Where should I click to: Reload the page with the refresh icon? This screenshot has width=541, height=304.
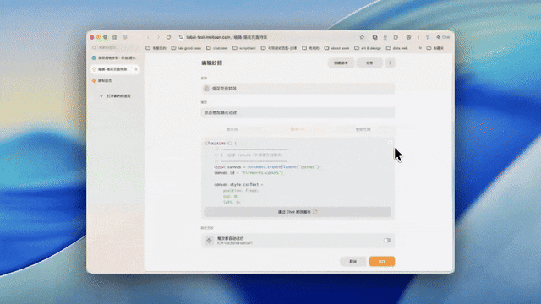pyautogui.click(x=168, y=37)
